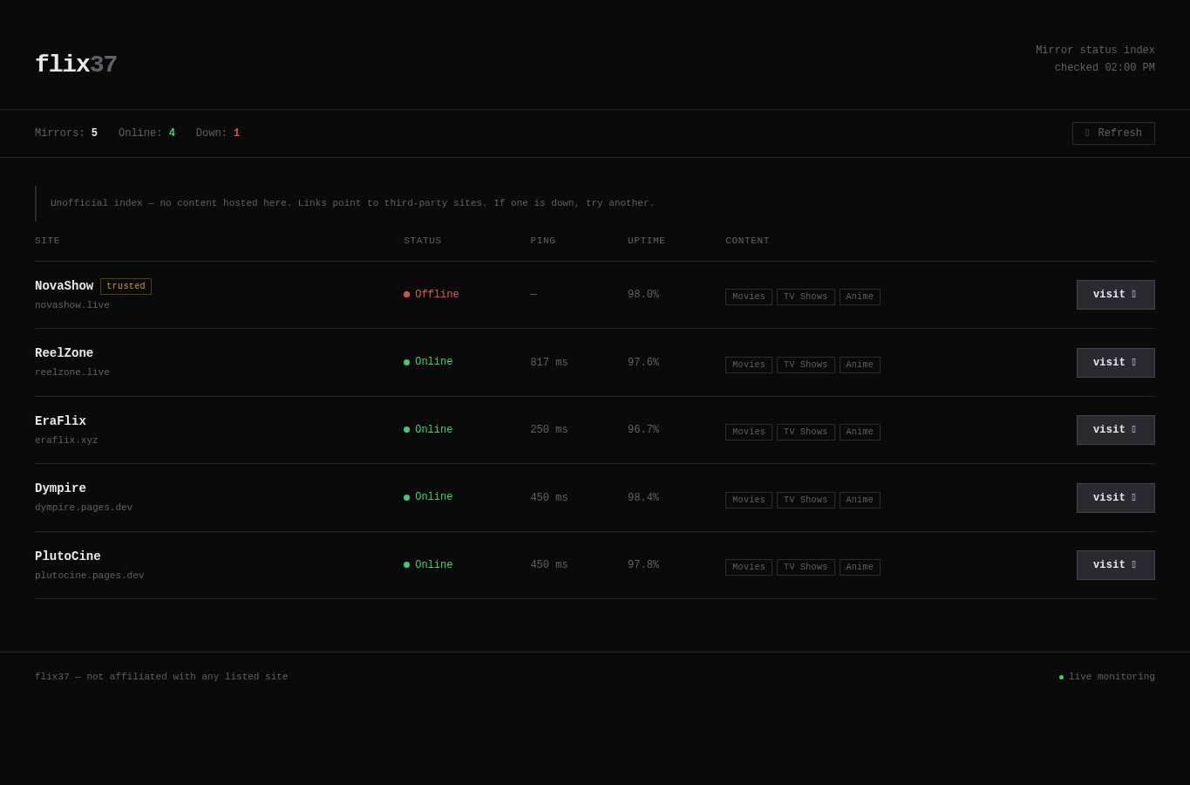Select the Anime tag in ReelZone row
Image resolution: width=1190 pixels, height=785 pixels.
[x=860, y=365]
